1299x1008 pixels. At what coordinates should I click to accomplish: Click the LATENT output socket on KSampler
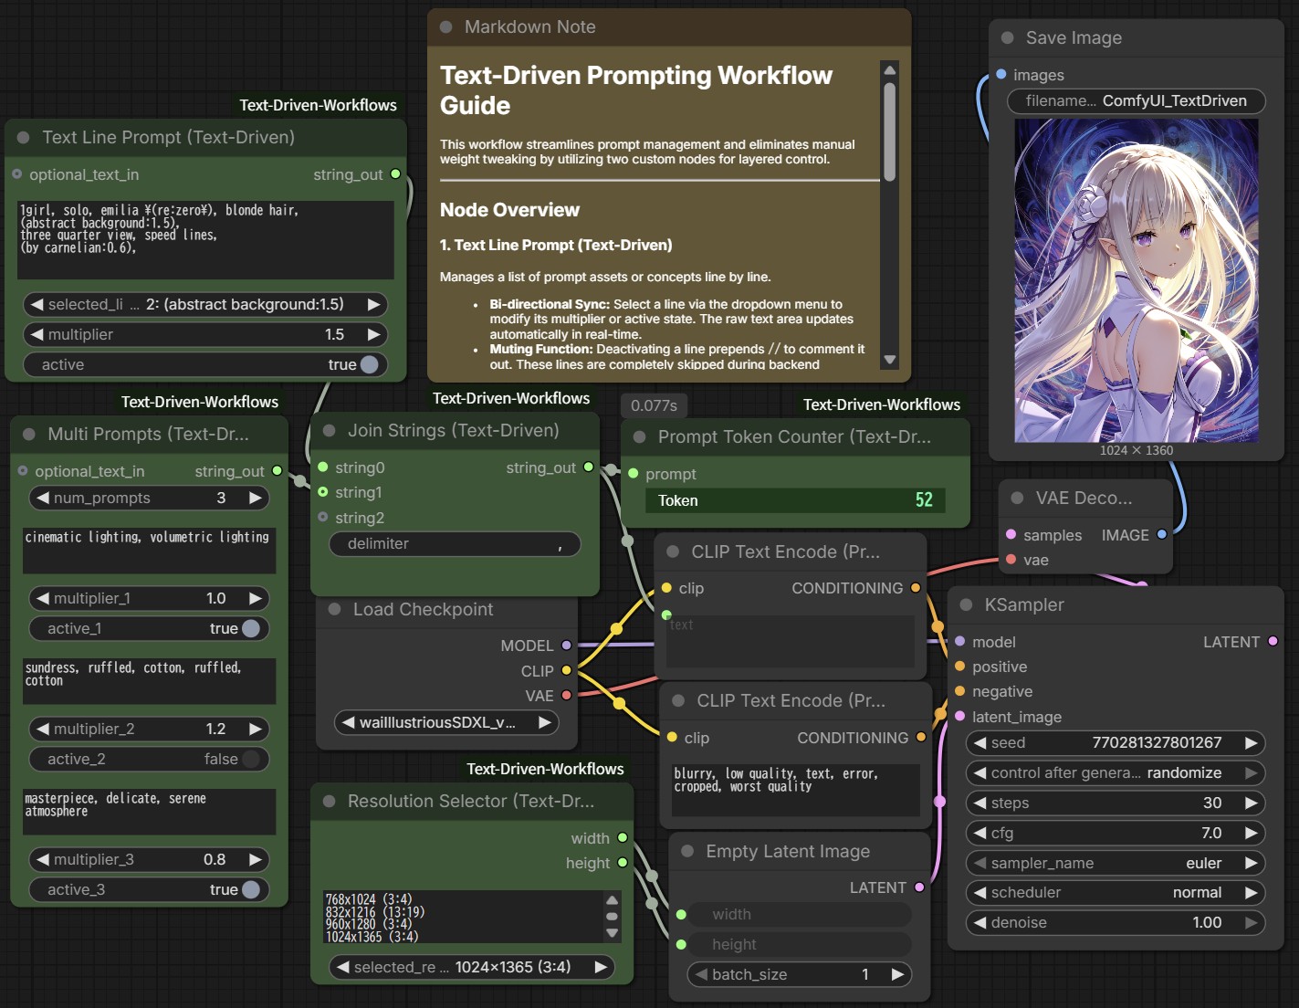click(1273, 642)
